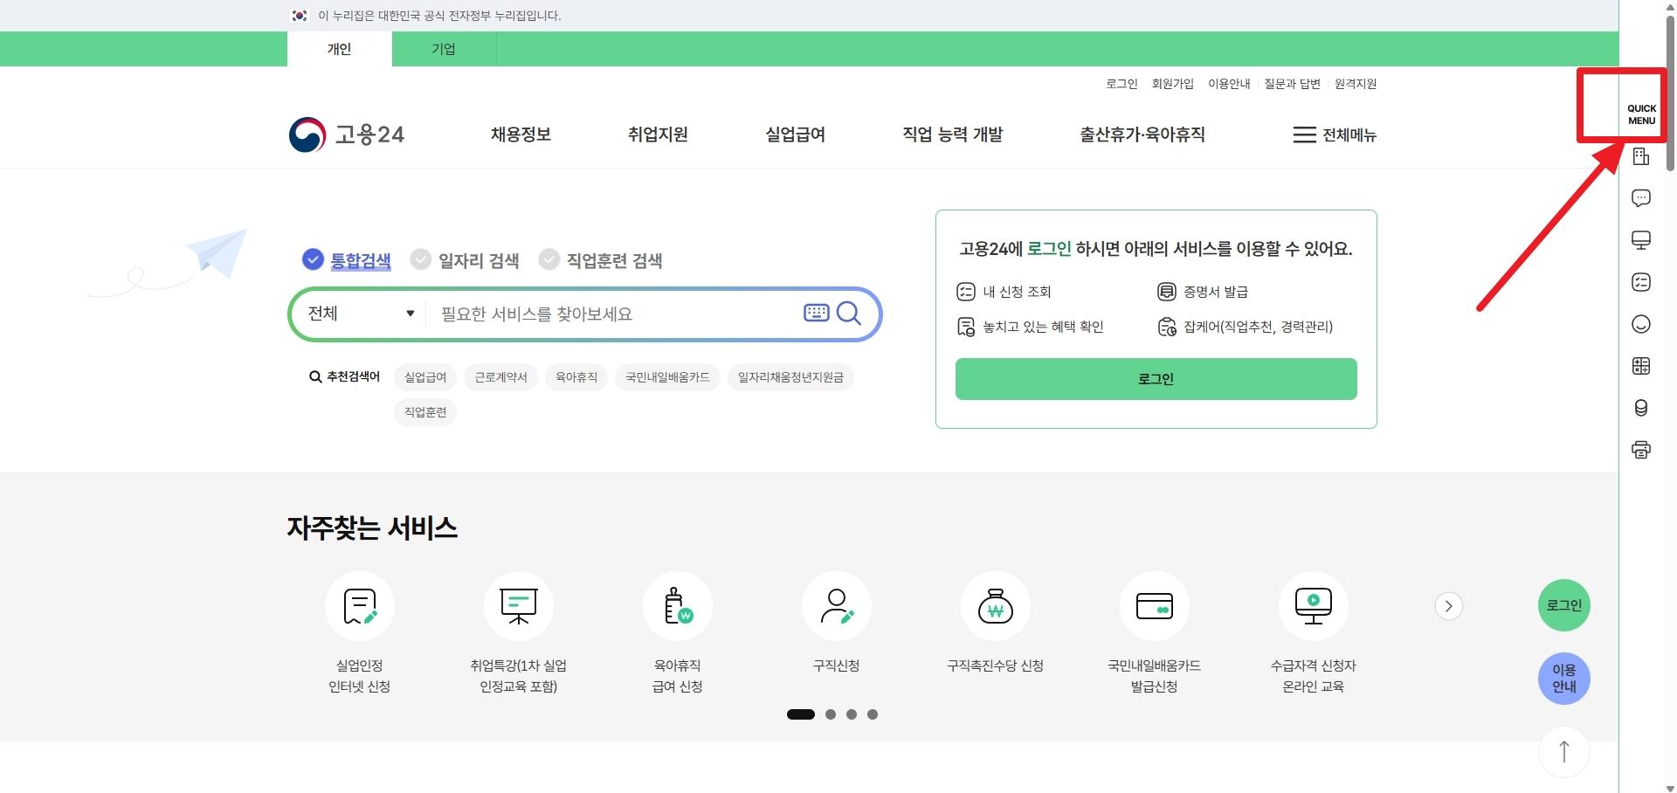Click the carousel next arrow

[x=1448, y=605]
